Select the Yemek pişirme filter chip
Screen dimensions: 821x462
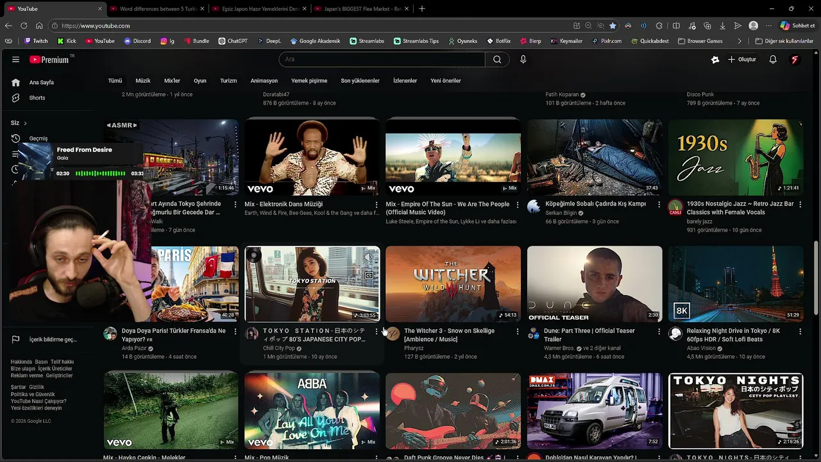click(x=309, y=81)
